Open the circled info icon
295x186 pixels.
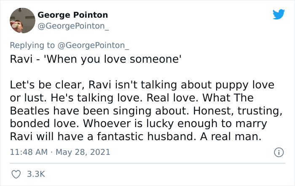(x=279, y=152)
